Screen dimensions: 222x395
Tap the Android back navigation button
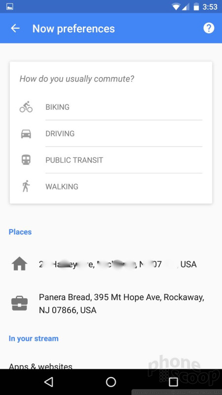tap(48, 382)
